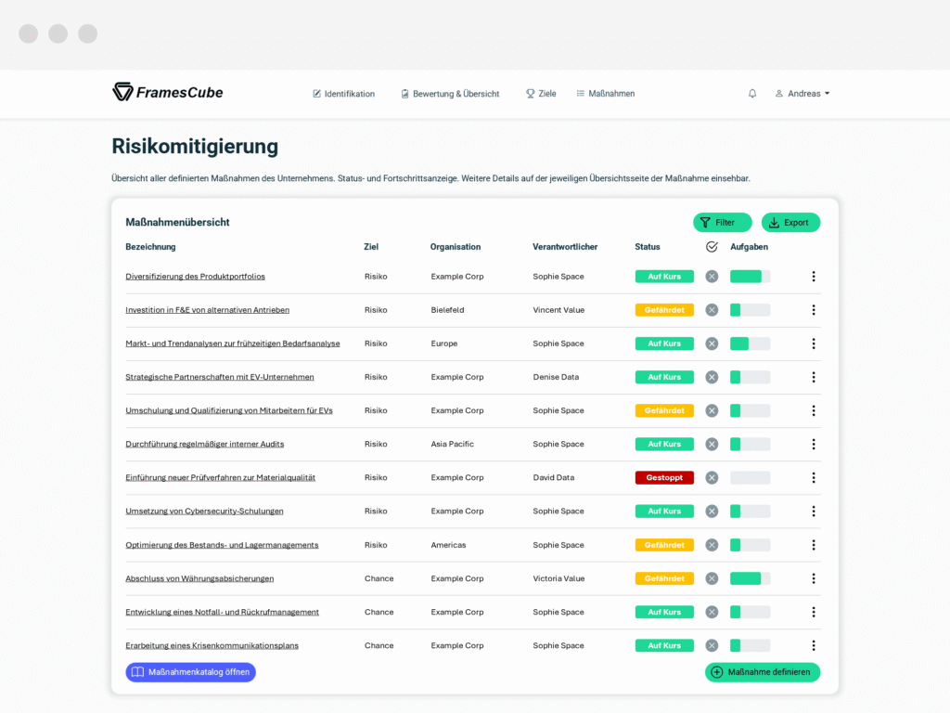Toggle completion X icon for Umschulung row
This screenshot has width=950, height=713.
(712, 410)
